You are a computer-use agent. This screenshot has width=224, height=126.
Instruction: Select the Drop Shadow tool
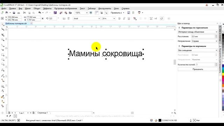(x=2, y=86)
